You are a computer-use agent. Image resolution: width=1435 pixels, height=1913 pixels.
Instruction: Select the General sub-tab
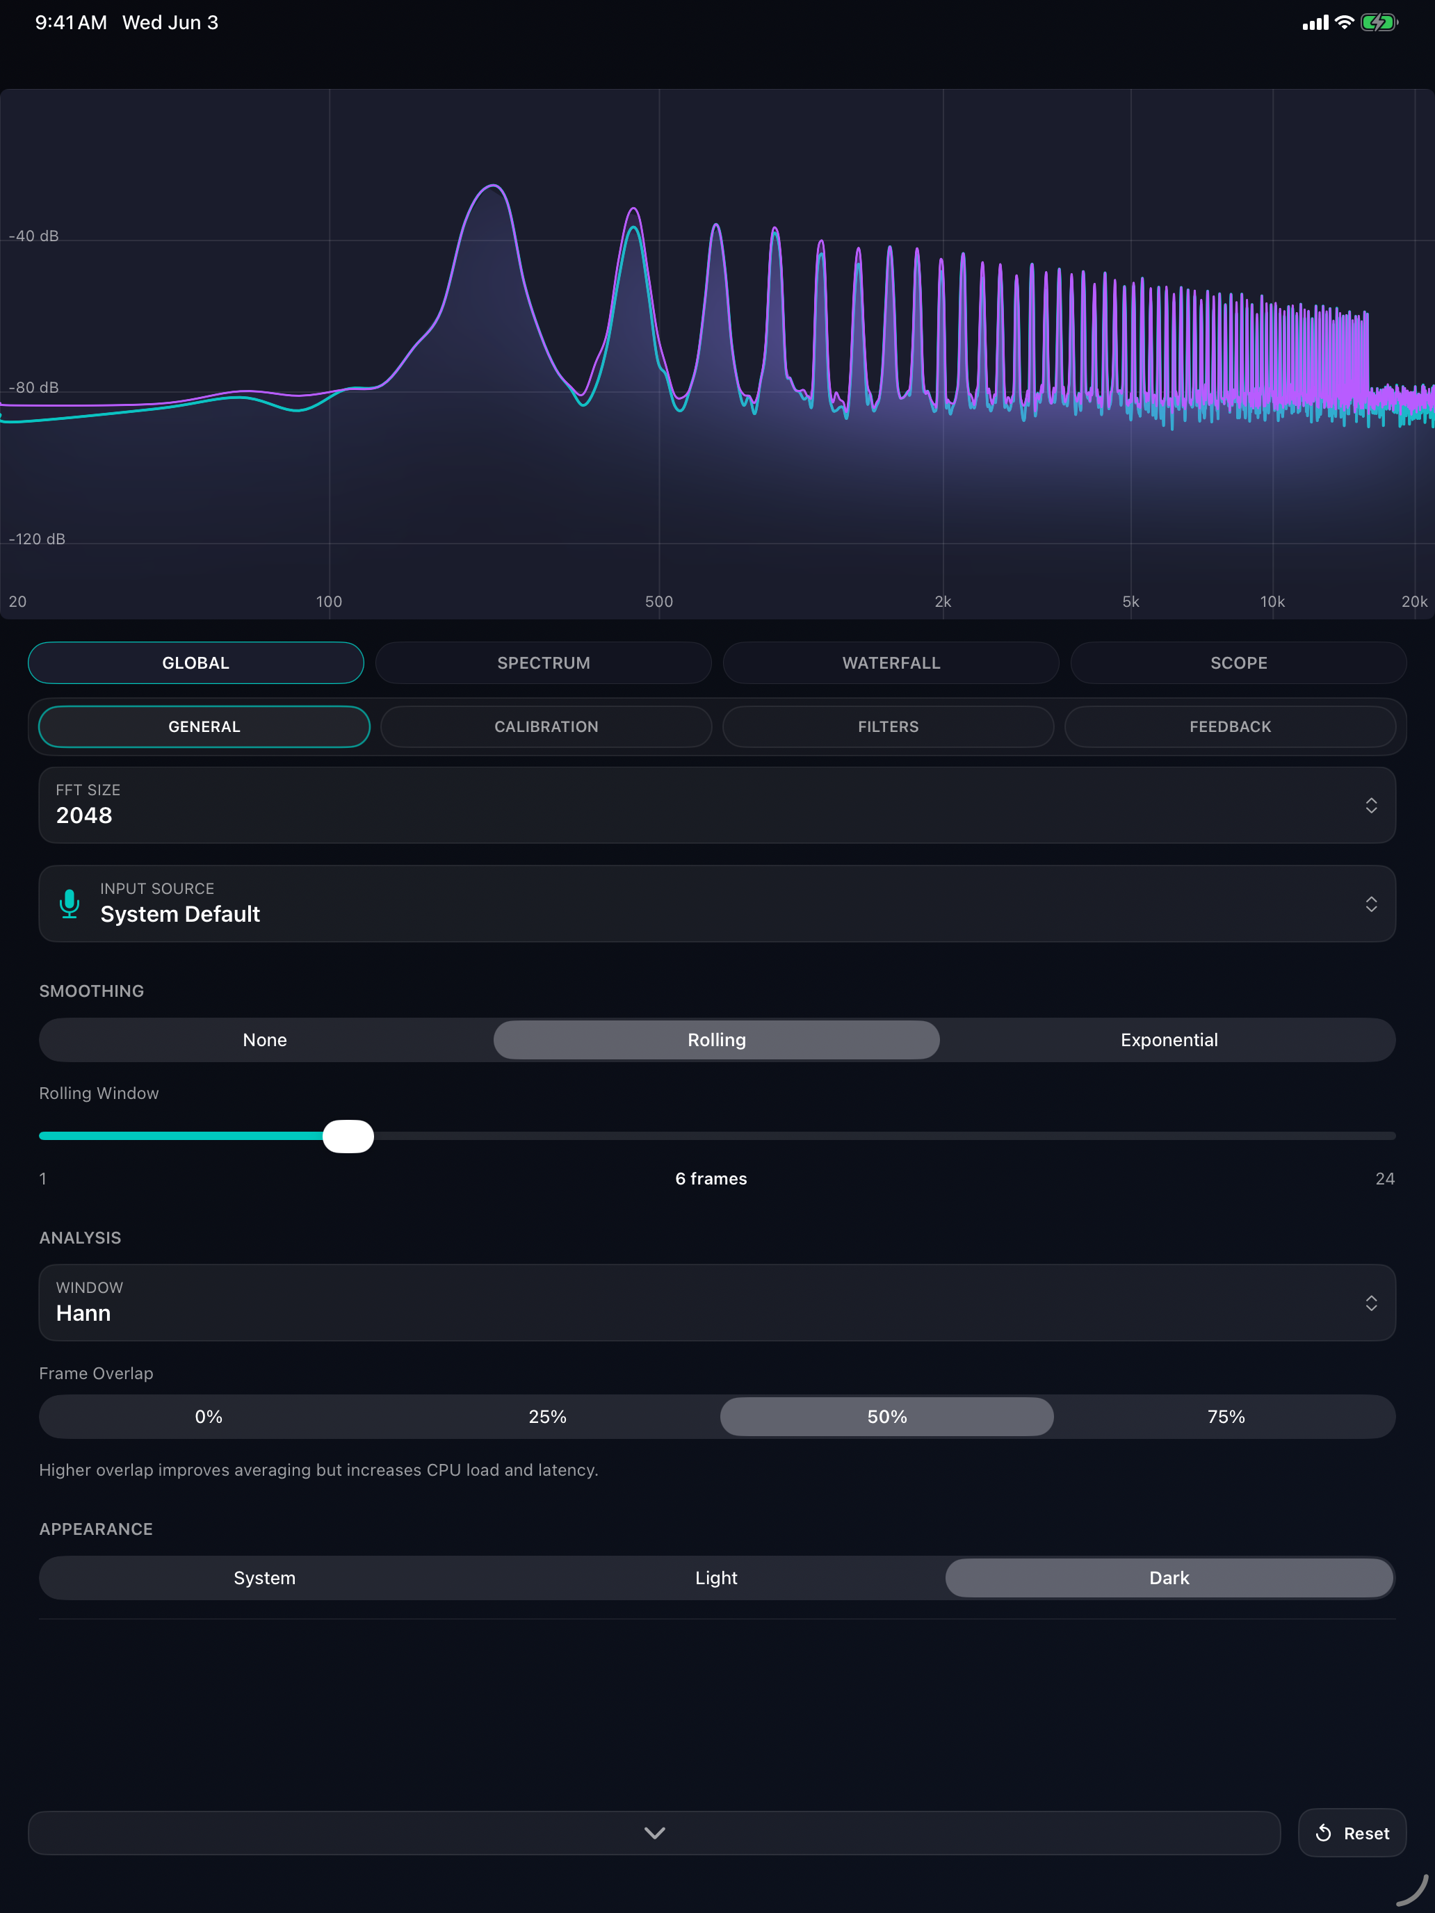(x=204, y=726)
